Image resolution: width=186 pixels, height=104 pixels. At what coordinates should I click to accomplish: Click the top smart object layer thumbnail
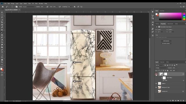click(x=161, y=74)
